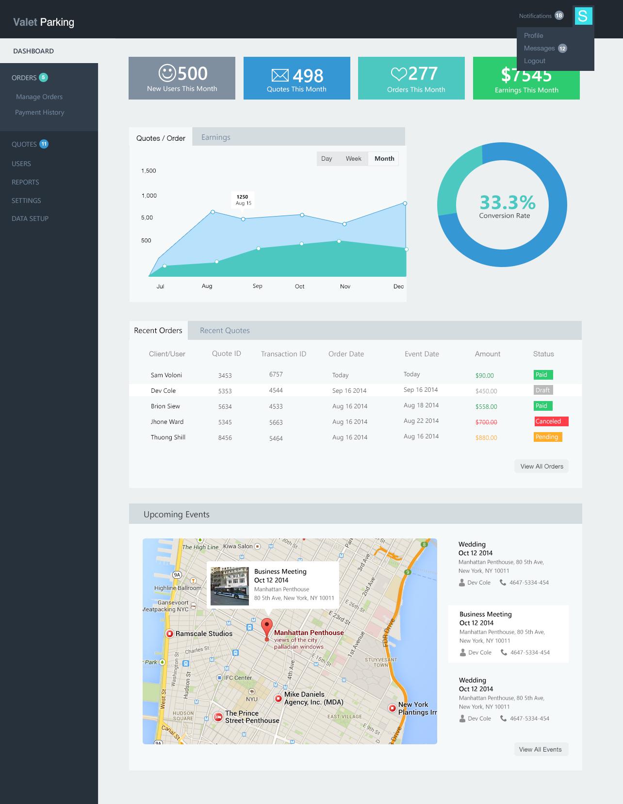The image size is (623, 804).
Task: Select Messages in the user dropdown
Action: [539, 48]
